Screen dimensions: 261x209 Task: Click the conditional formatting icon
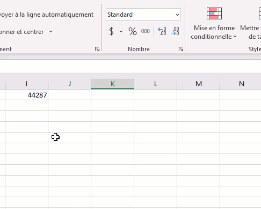[214, 13]
